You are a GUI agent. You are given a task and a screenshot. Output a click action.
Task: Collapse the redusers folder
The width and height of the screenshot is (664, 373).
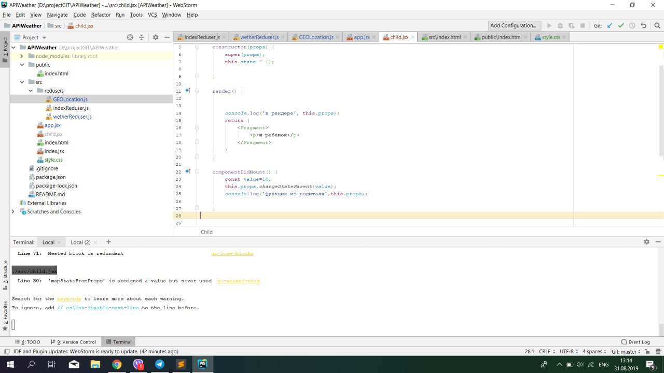(x=31, y=91)
